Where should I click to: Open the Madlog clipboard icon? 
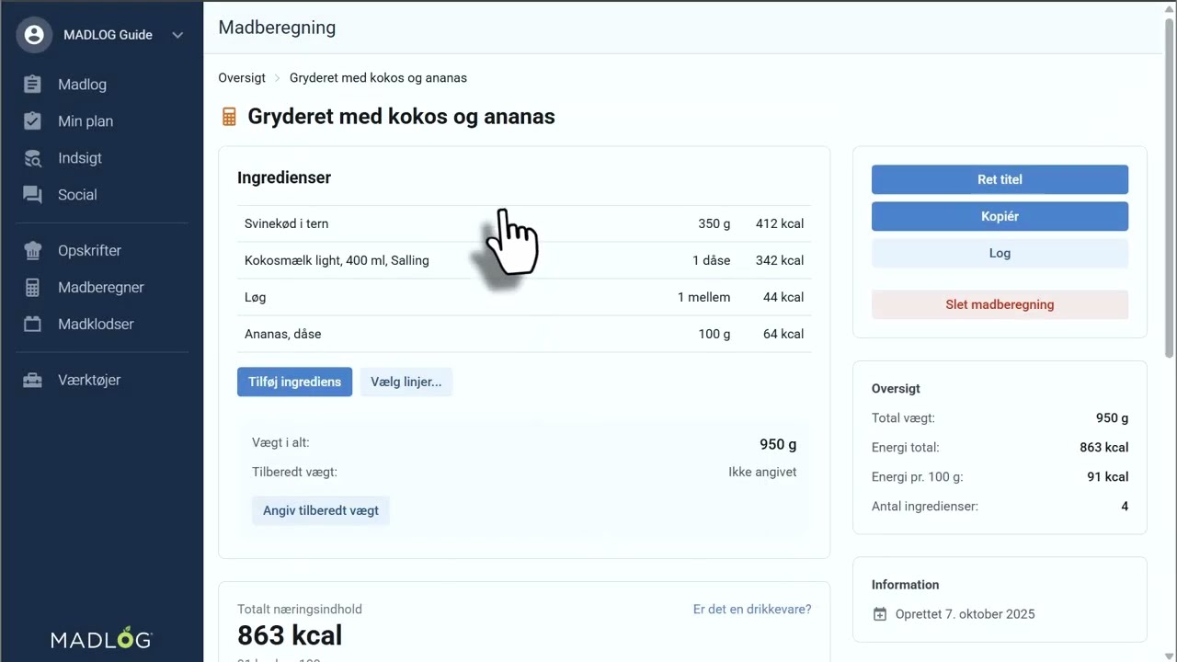click(32, 85)
